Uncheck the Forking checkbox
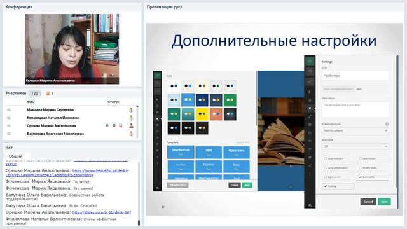The height and width of the screenshot is (229, 407). click(326, 186)
